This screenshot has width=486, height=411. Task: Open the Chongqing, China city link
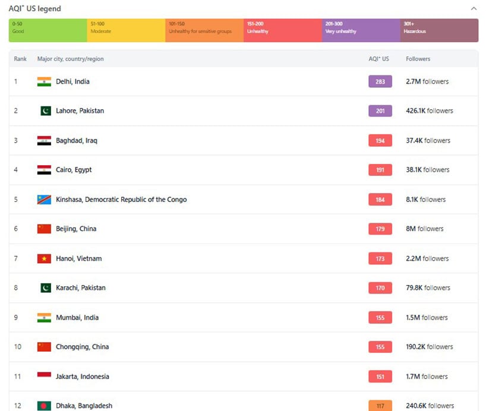pyautogui.click(x=82, y=347)
